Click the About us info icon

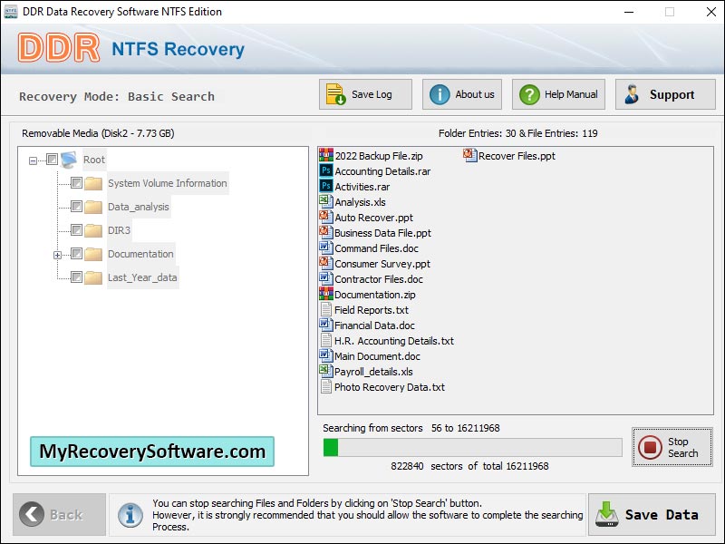(440, 93)
